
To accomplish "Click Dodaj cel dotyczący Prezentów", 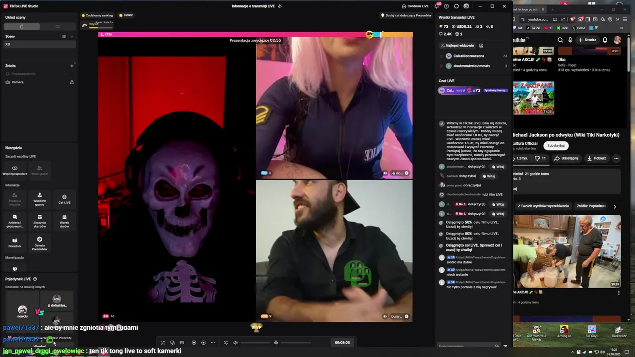I will [406, 15].
